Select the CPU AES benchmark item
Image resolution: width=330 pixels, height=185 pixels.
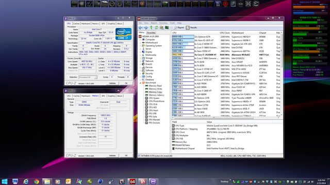coord(151,107)
